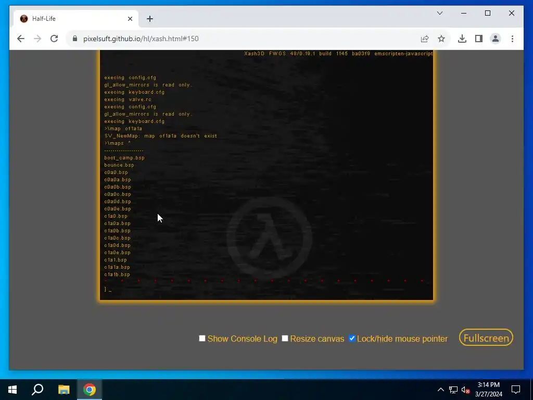Click c1a0e.bsp map entry
This screenshot has width=533, height=400.
point(117,253)
